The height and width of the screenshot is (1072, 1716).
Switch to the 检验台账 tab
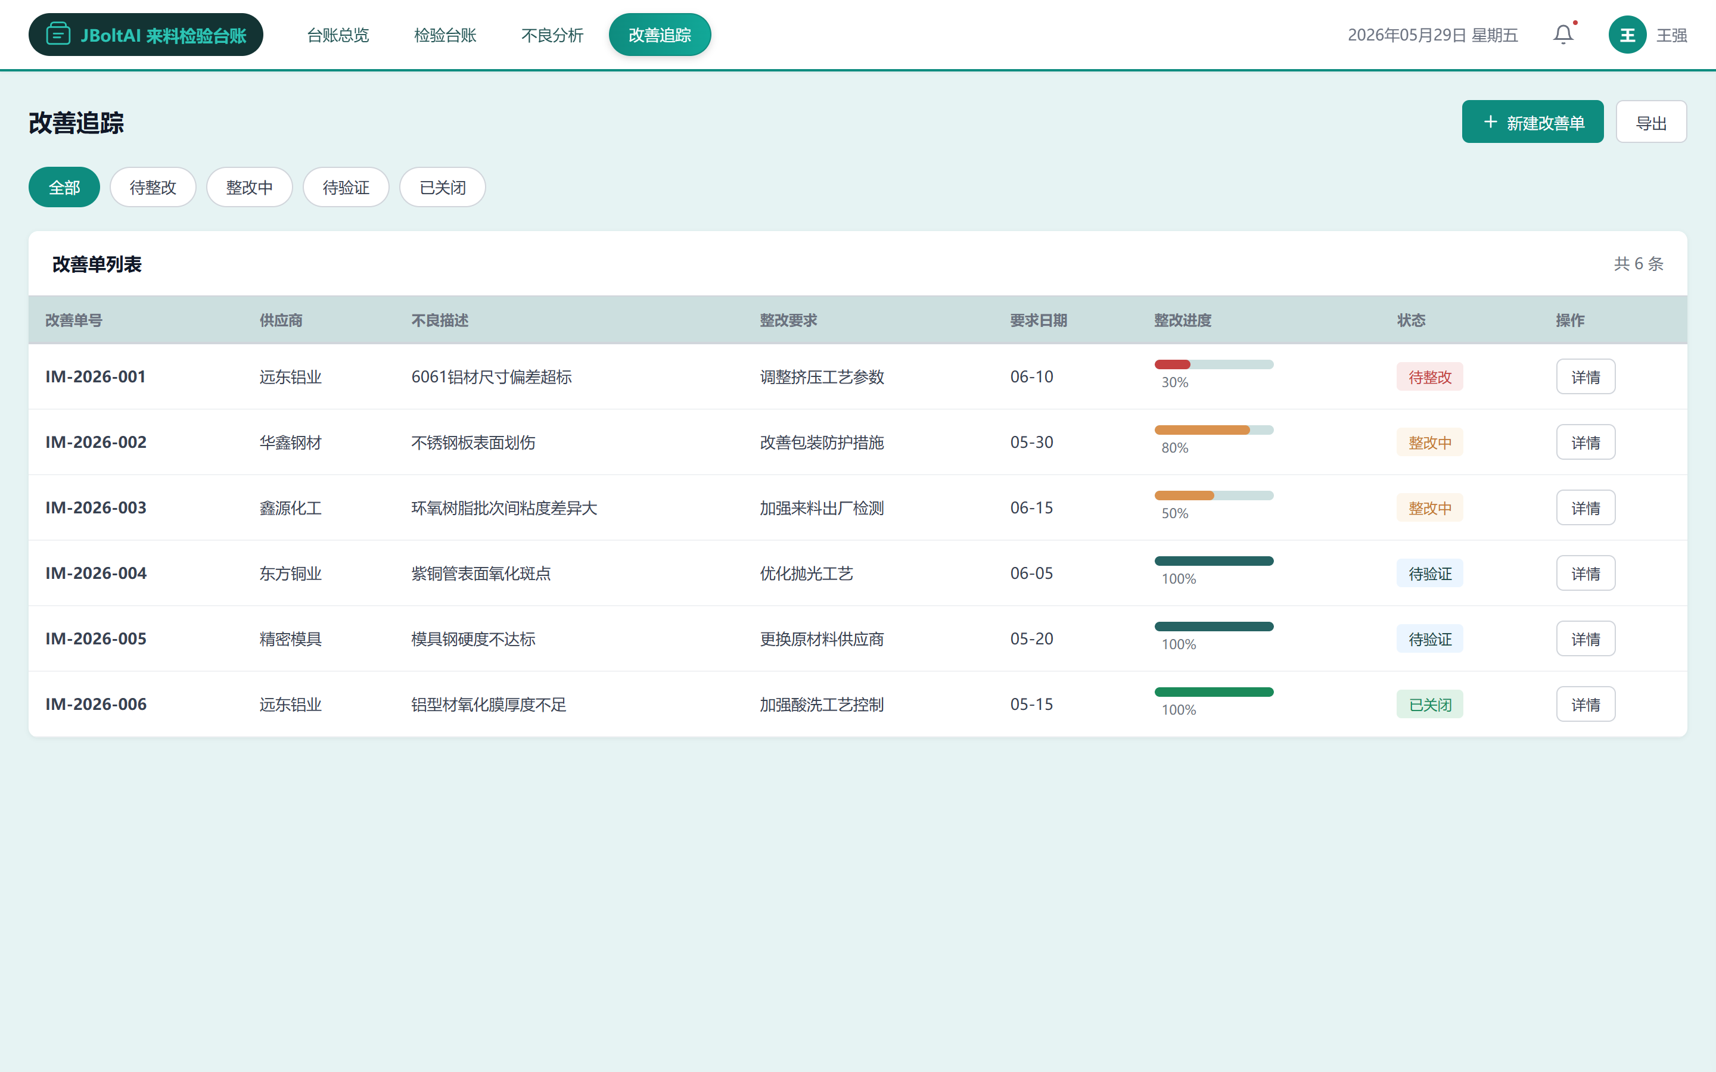pos(444,35)
